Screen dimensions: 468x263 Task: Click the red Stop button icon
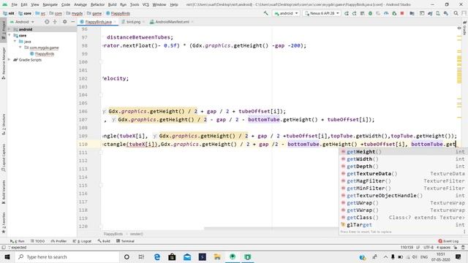(402, 13)
